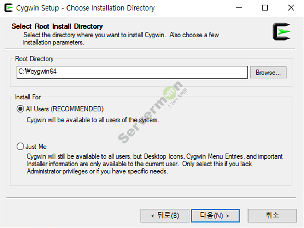Click the large Cygwin logo in header

(x=281, y=31)
